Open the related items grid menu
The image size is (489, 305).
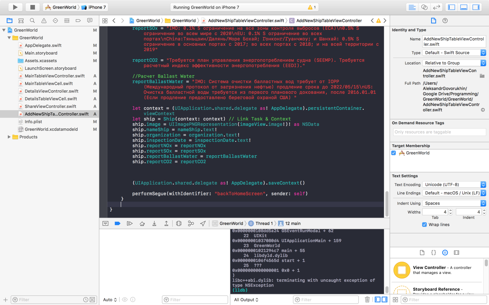pos(105,21)
